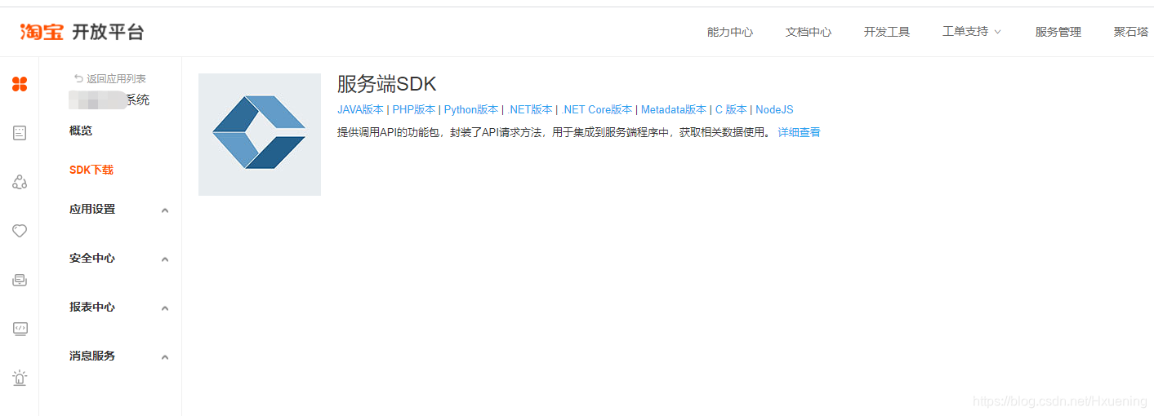This screenshot has height=416, width=1154.
Task: Click the orange four-petal apps icon in sidebar
Action: 20,83
